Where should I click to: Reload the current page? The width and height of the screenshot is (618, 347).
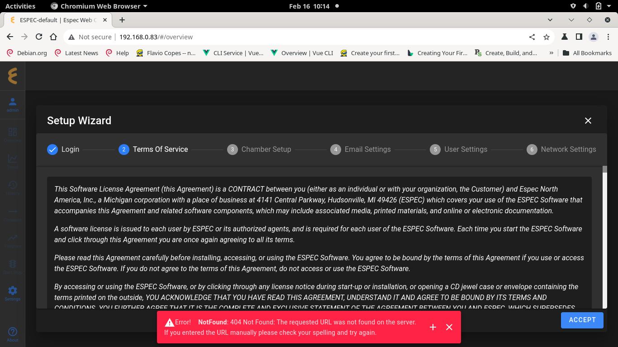[x=39, y=37]
